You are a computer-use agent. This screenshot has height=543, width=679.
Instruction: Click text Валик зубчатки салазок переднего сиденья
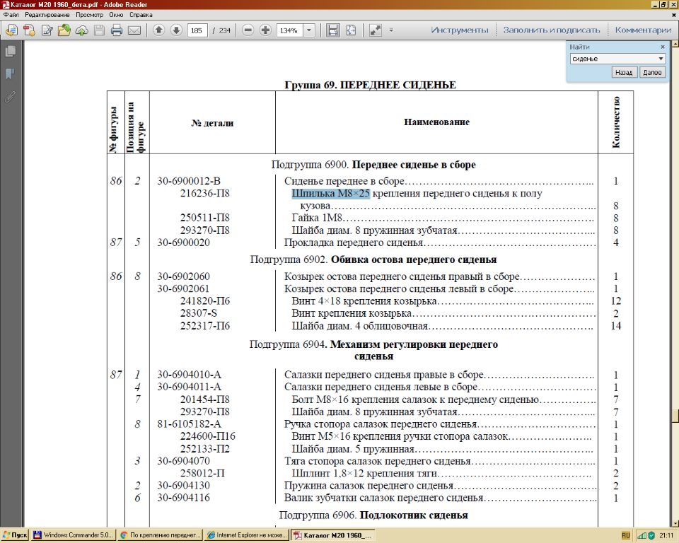click(x=383, y=498)
